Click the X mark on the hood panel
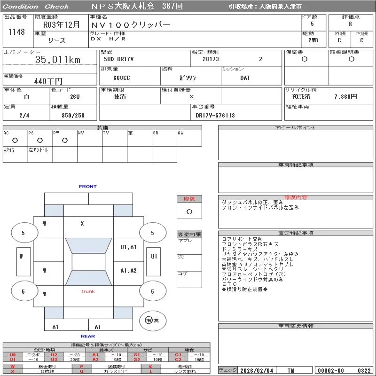 pyautogui.click(x=82, y=224)
